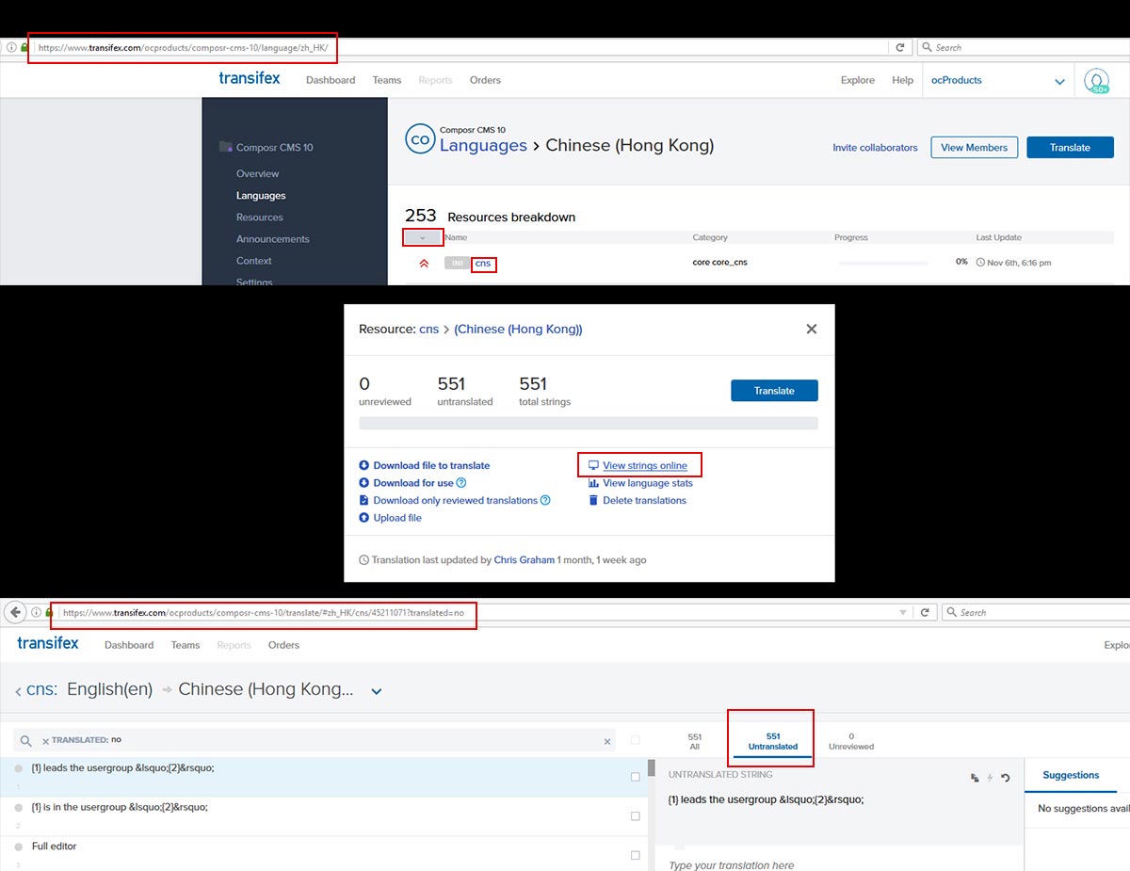Open the user avatar icon beside ocProducts

1096,81
